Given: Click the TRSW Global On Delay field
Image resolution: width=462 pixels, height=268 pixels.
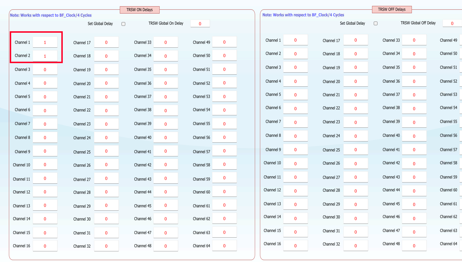Looking at the screenshot, I should click(x=200, y=24).
